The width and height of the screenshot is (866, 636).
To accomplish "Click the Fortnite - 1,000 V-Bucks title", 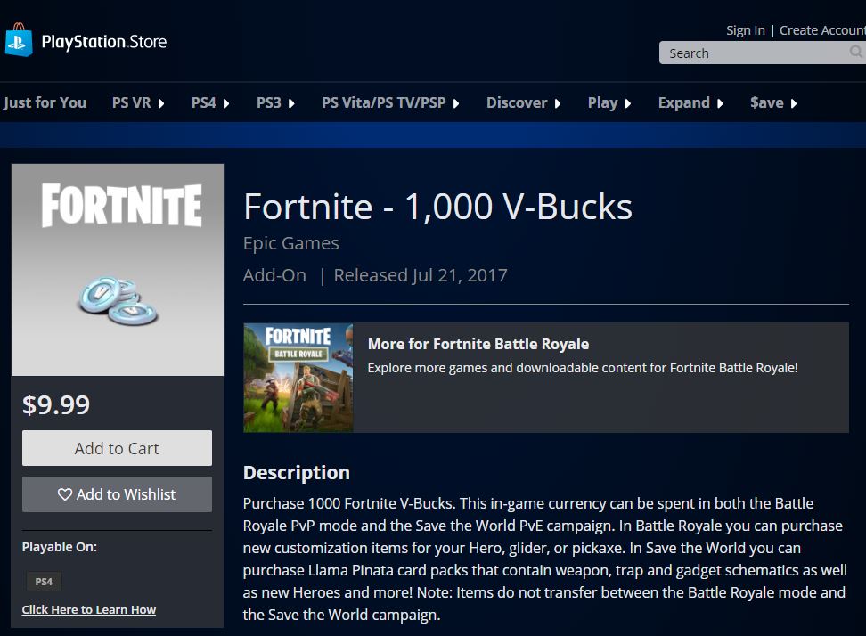I will (438, 207).
